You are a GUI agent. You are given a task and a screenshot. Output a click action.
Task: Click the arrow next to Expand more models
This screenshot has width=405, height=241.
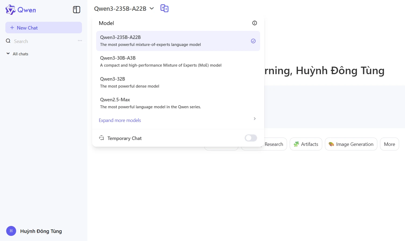[x=255, y=118]
